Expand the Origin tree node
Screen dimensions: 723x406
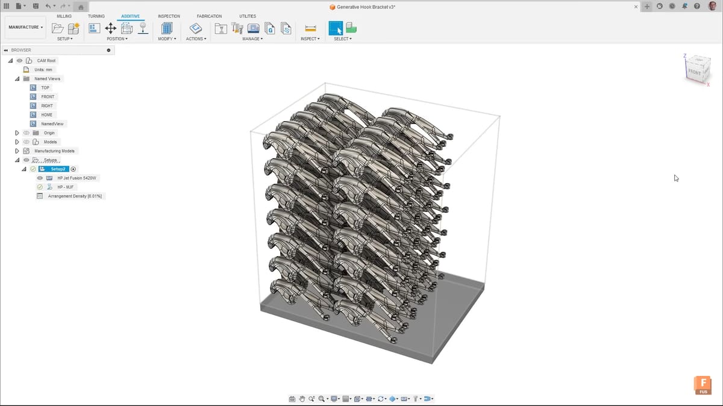click(17, 133)
